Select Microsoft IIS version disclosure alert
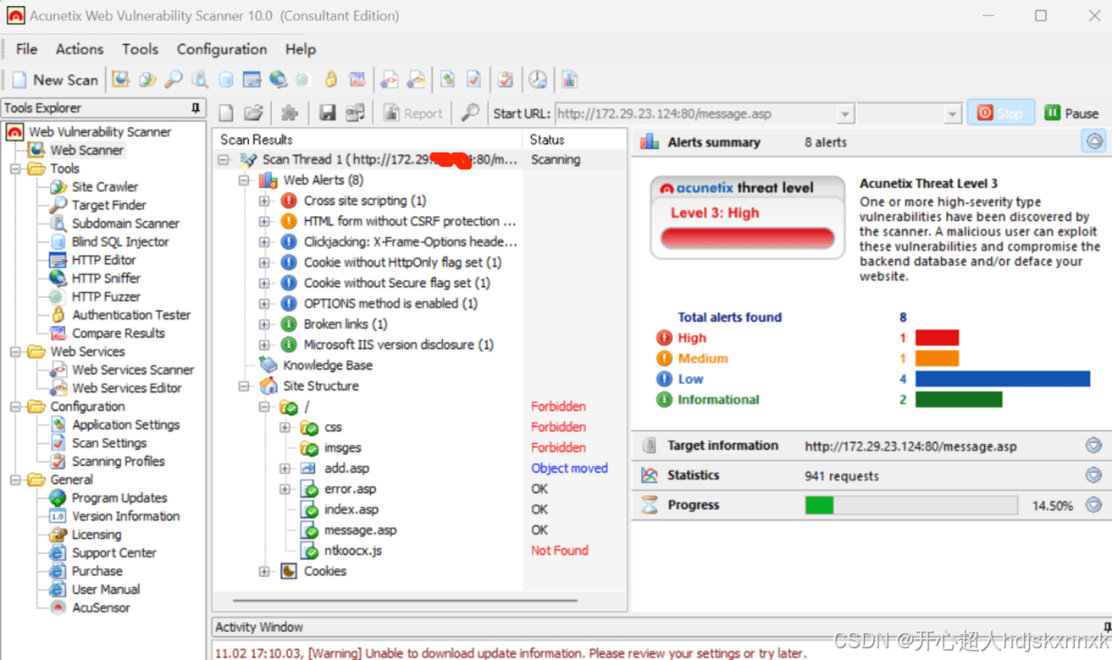The height and width of the screenshot is (660, 1112). [x=399, y=345]
